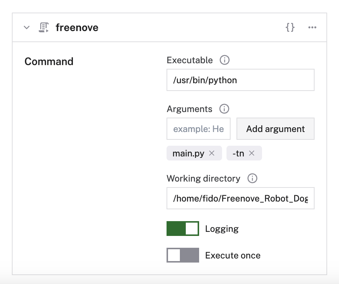Viewport: 339px width, 284px height.
Task: Click the freenove process name title
Action: pos(77,28)
